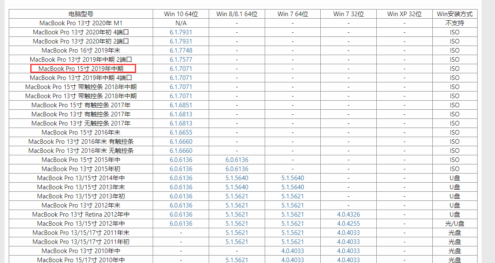Click the Win 7 64位 column header

(x=293, y=14)
